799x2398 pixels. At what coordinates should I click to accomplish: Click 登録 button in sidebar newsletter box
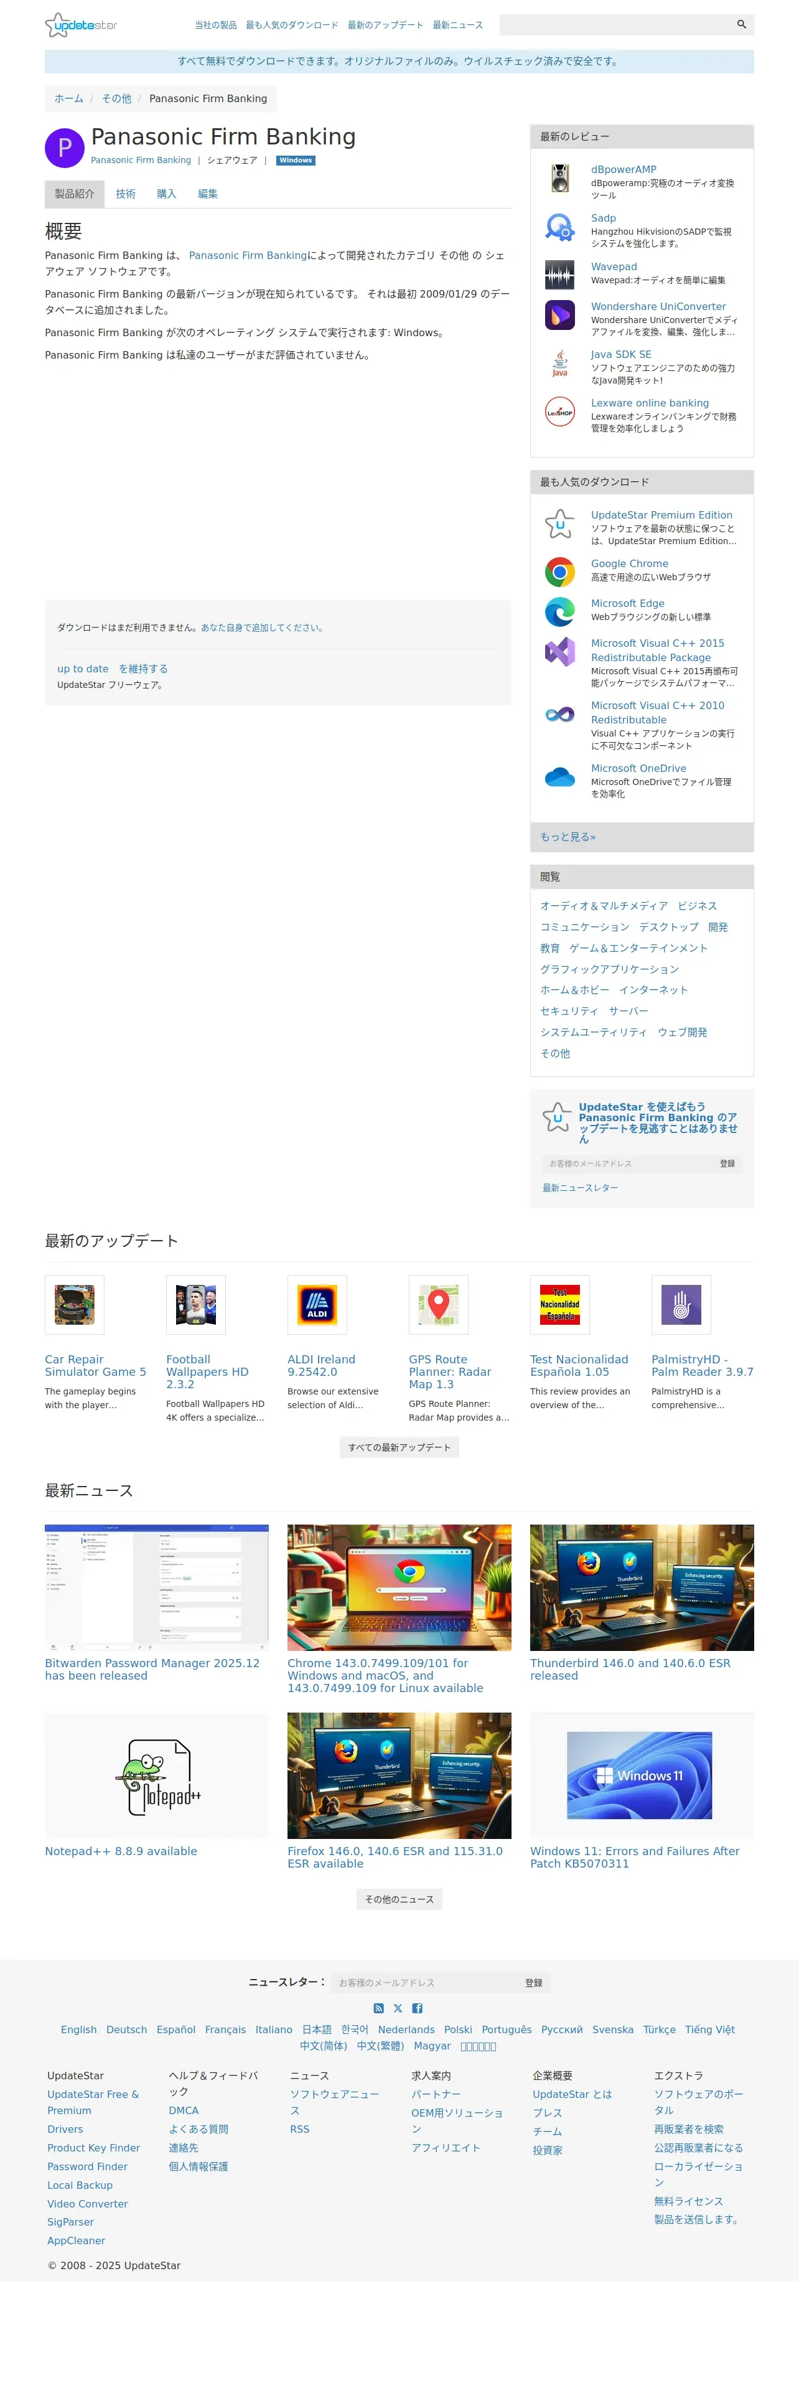[x=727, y=1164]
